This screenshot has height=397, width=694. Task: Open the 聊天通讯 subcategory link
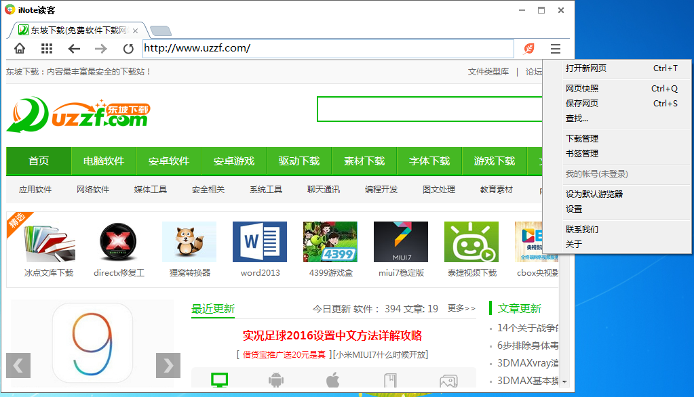(324, 190)
